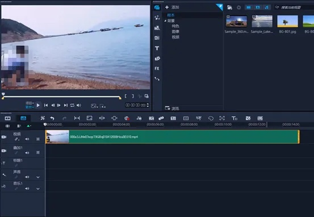This screenshot has width=314, height=217.
Task: Undo the last action
Action: (52, 118)
